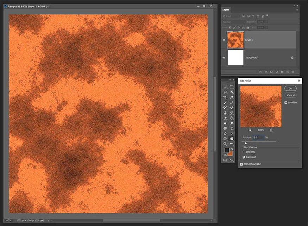Expand the status bar info arrow
Screen dimensions: 308x226
(x=48, y=220)
